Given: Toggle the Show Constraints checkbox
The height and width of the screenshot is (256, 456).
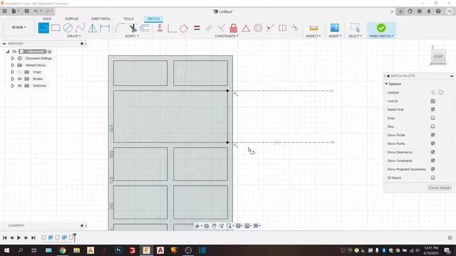Looking at the screenshot, I should point(432,161).
